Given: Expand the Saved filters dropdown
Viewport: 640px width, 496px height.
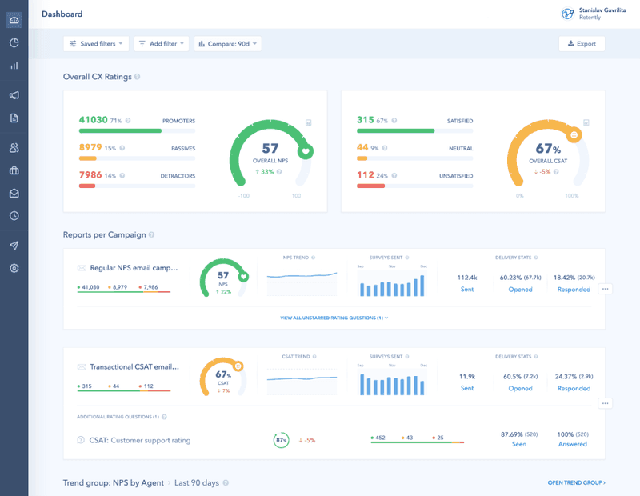Looking at the screenshot, I should click(x=96, y=43).
